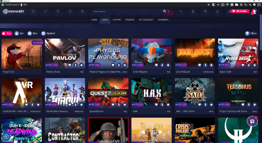262x143 pixels.
Task: Sort games by New
Action: tap(33, 33)
